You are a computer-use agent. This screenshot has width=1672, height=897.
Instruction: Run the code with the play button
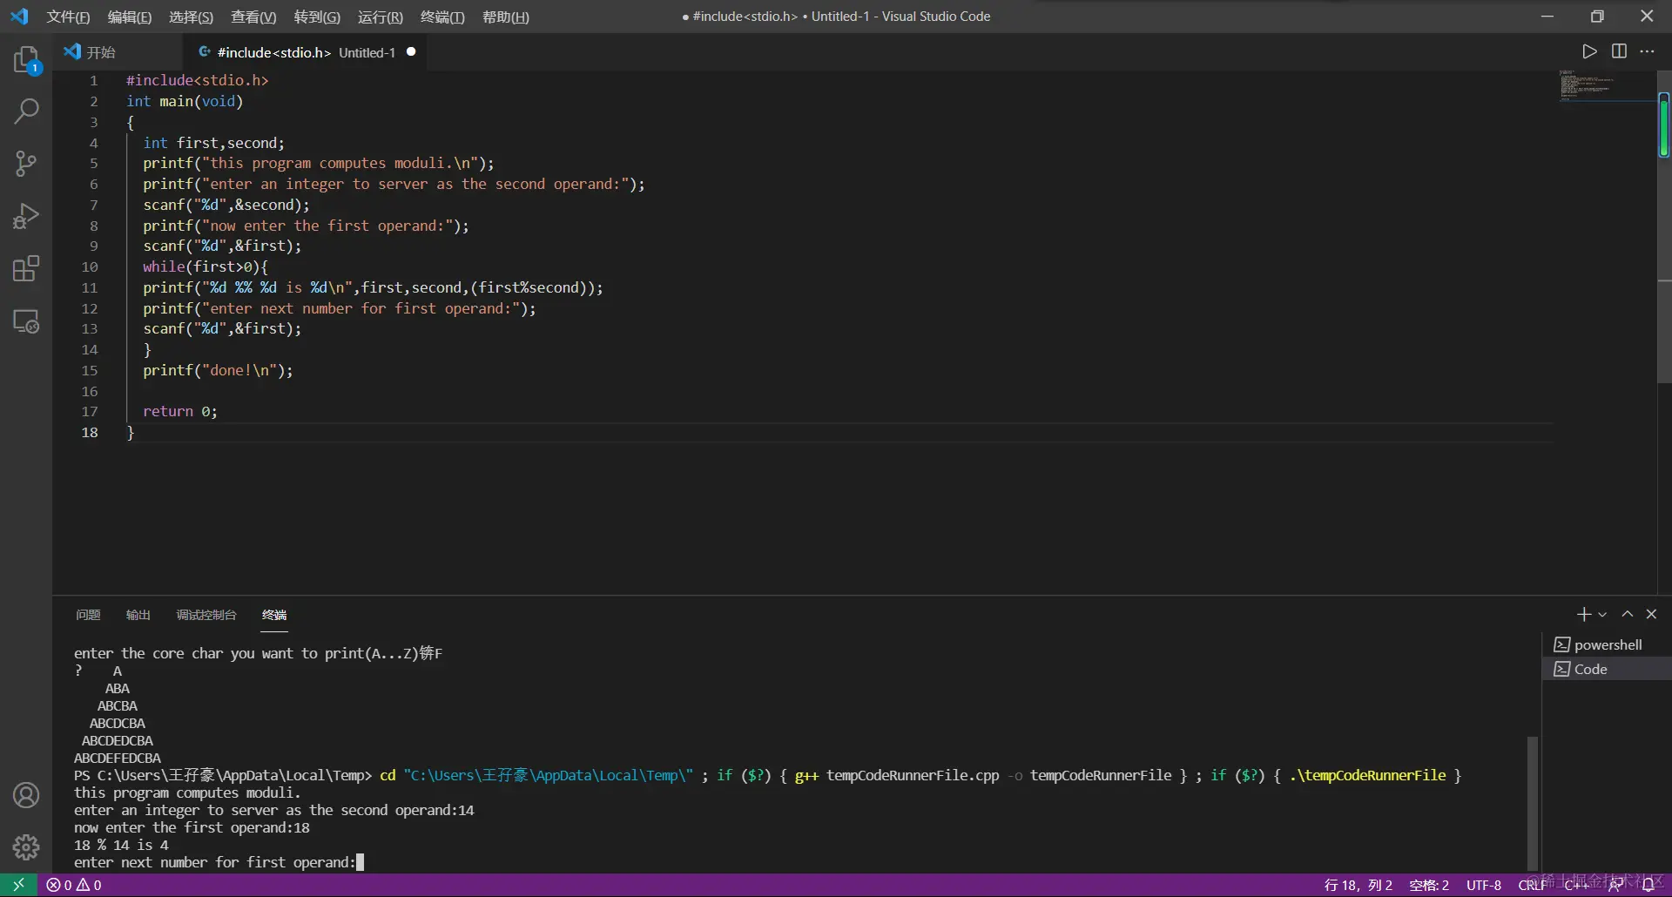point(1590,51)
